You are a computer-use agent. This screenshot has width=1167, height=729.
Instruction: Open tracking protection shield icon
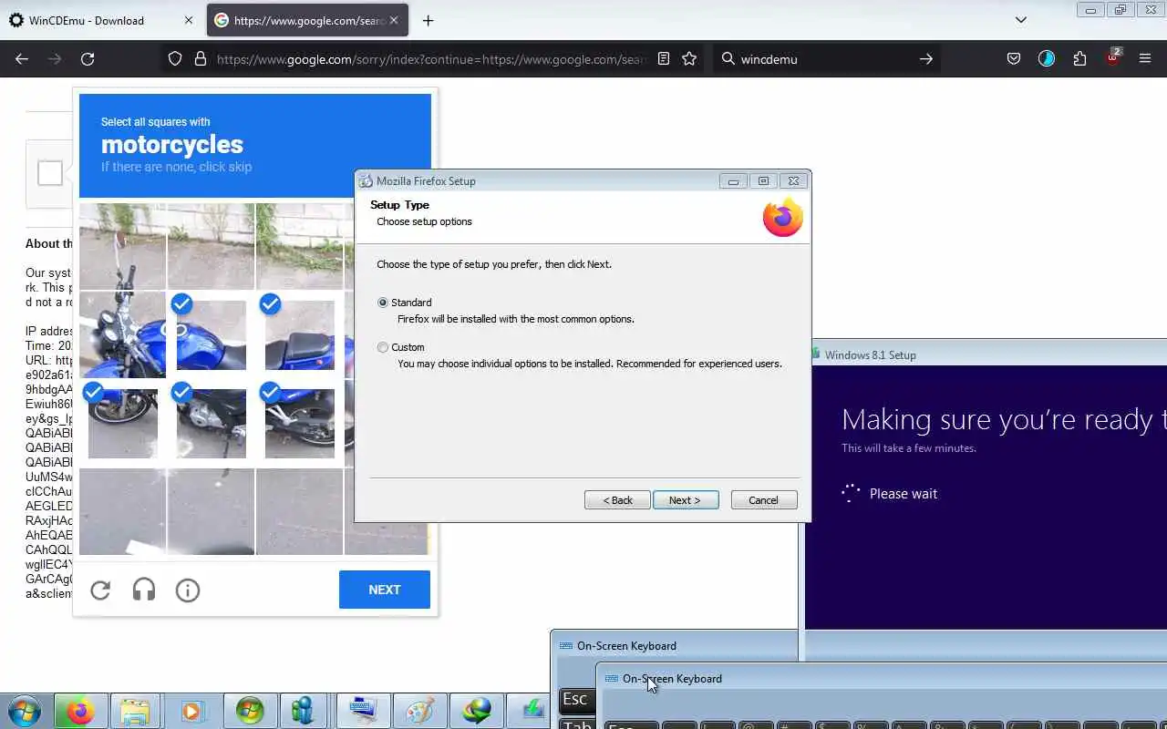[175, 58]
